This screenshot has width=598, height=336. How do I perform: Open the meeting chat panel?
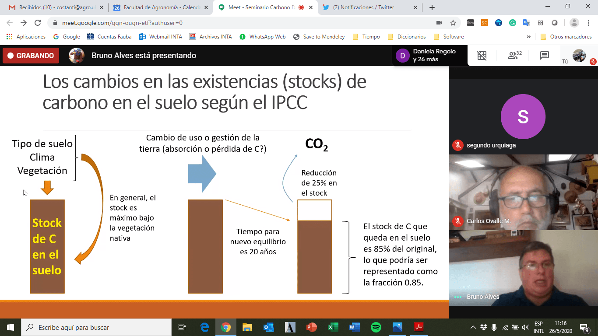coord(544,56)
